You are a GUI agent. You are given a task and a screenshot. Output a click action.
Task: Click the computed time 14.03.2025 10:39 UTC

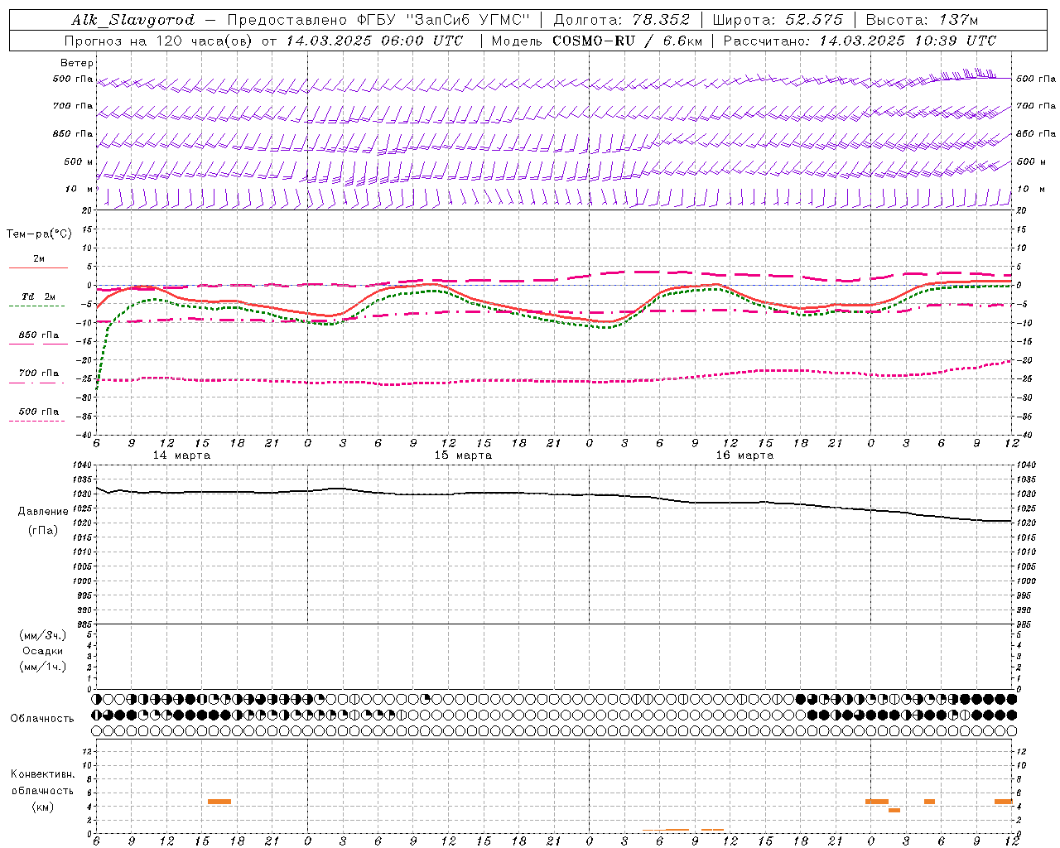(x=908, y=41)
